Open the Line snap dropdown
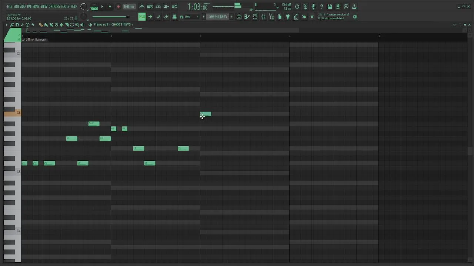 click(191, 17)
